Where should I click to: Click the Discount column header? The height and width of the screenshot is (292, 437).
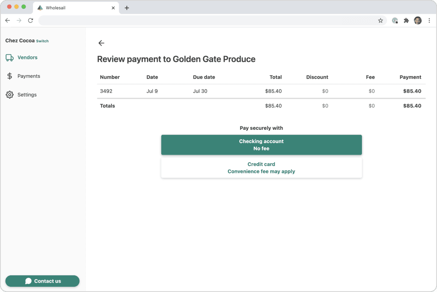317,77
